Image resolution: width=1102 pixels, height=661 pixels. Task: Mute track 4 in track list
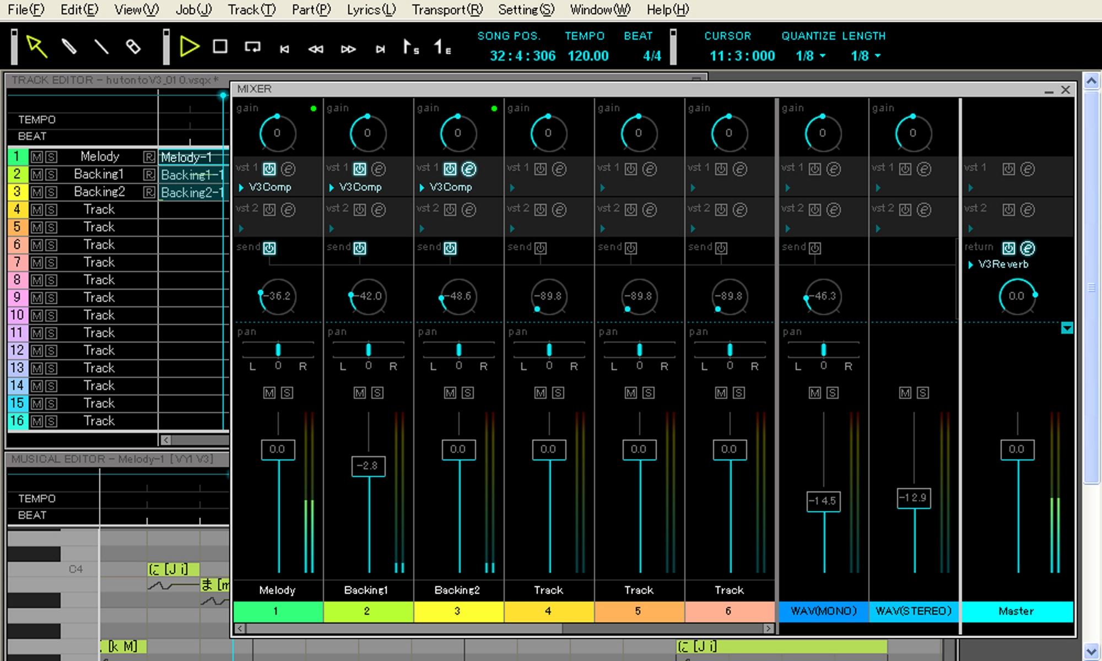click(x=36, y=210)
